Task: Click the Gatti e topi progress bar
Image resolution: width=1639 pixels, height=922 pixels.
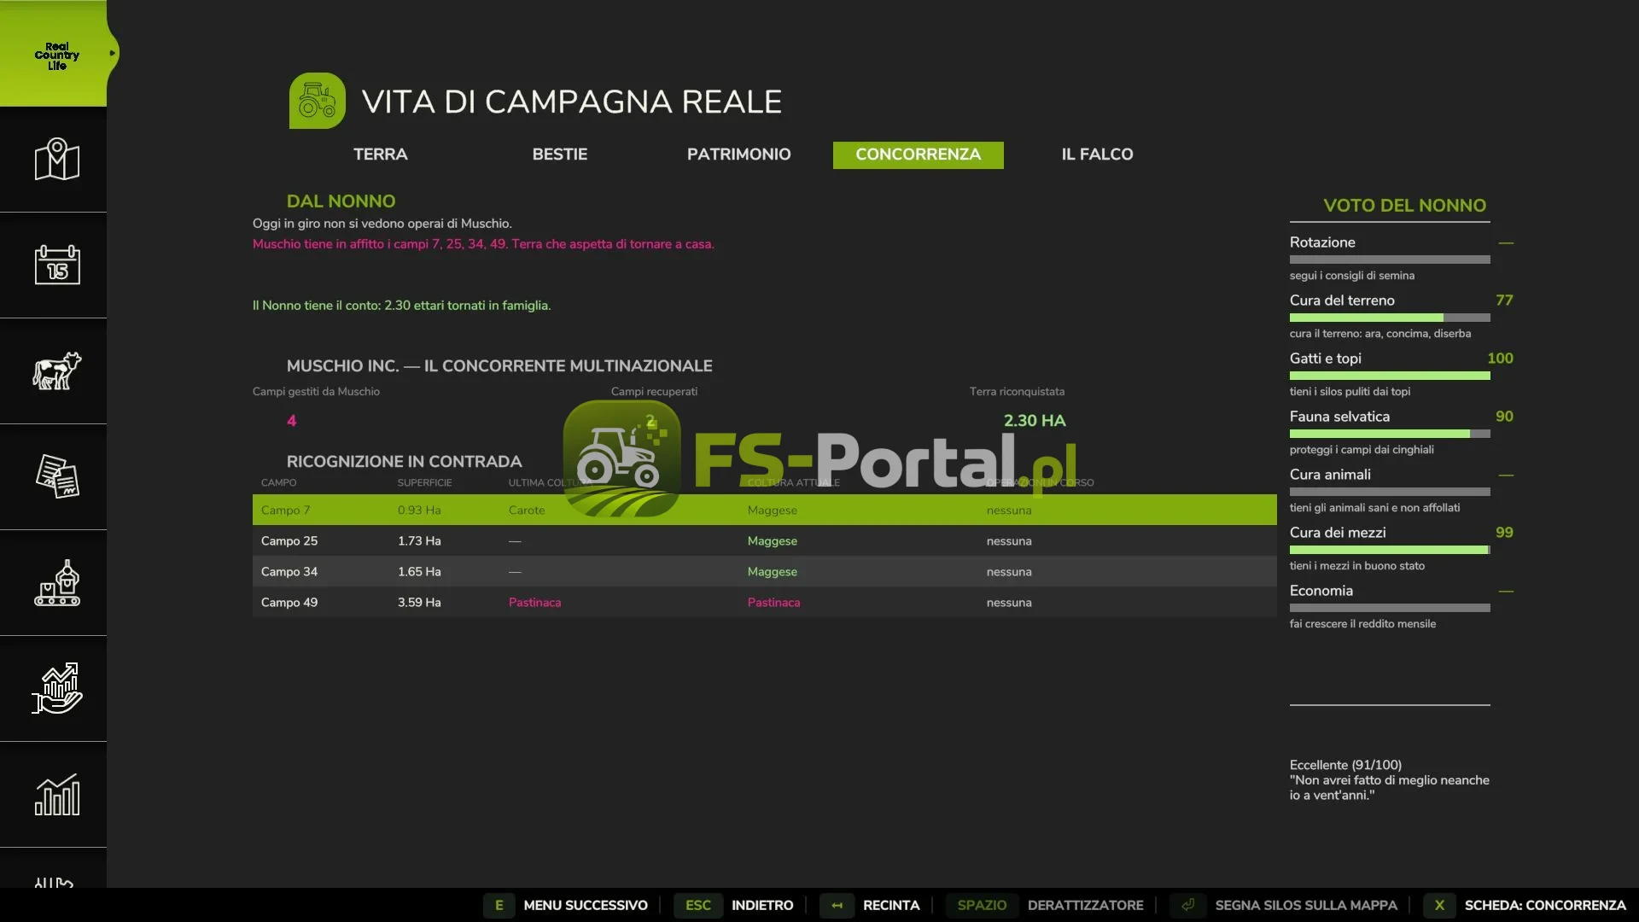Action: click(1390, 376)
